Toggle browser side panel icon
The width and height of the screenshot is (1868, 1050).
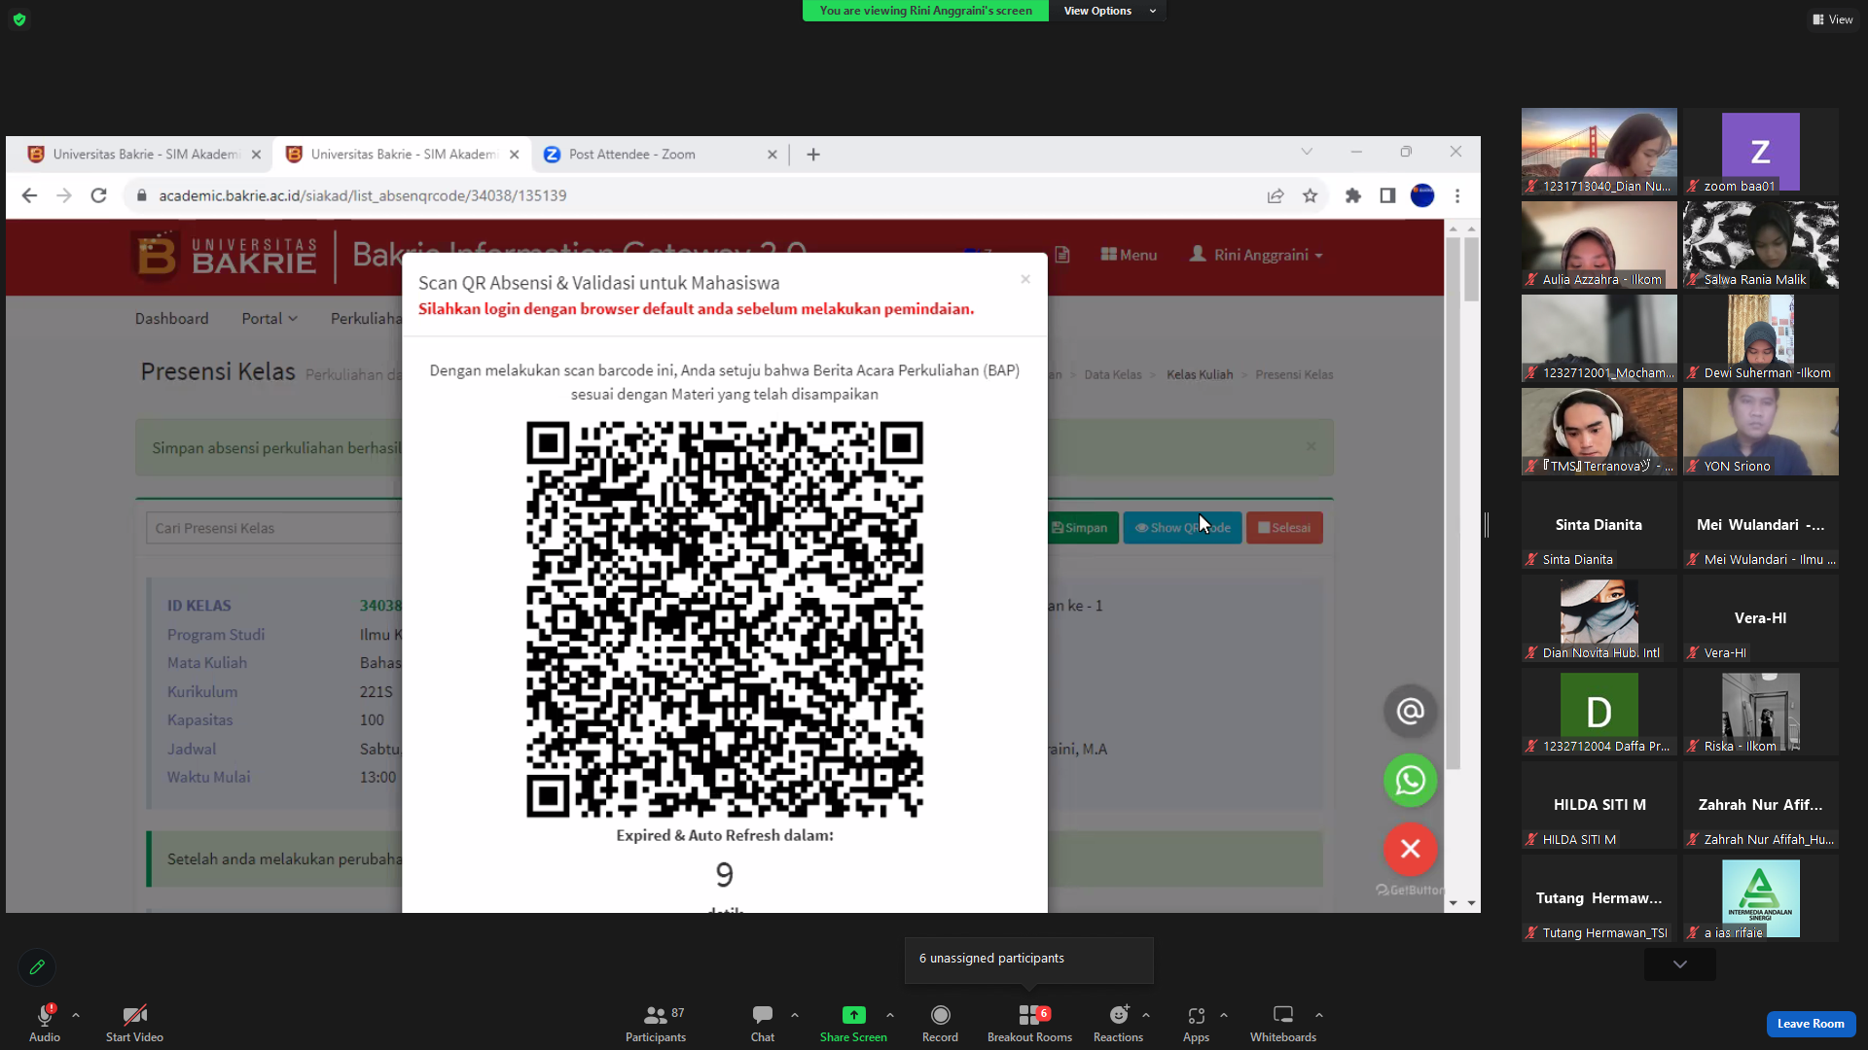1387,195
